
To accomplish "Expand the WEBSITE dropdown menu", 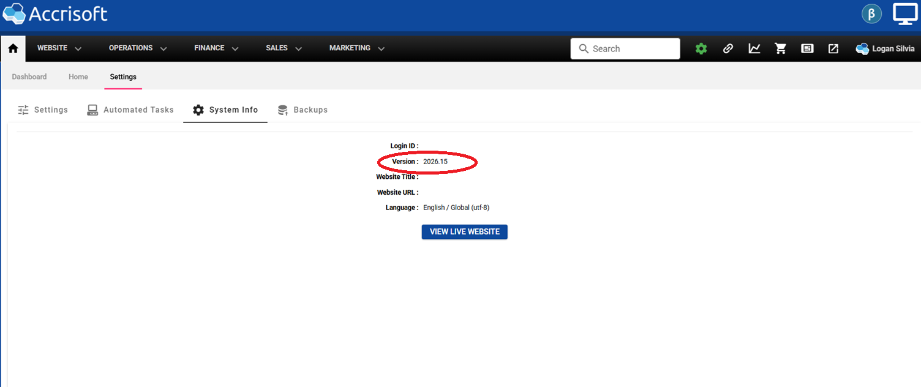I will coord(59,48).
